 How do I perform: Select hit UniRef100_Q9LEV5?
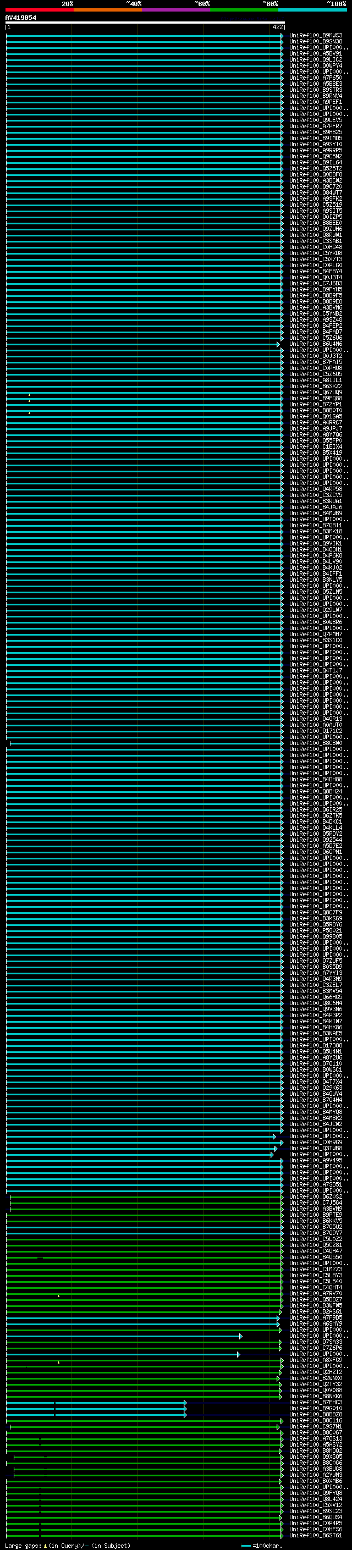[315, 120]
